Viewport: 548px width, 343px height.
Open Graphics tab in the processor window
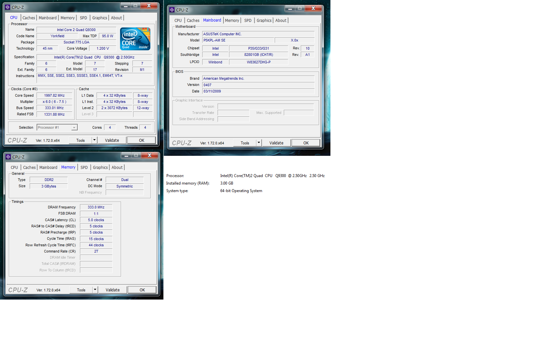[x=100, y=18]
